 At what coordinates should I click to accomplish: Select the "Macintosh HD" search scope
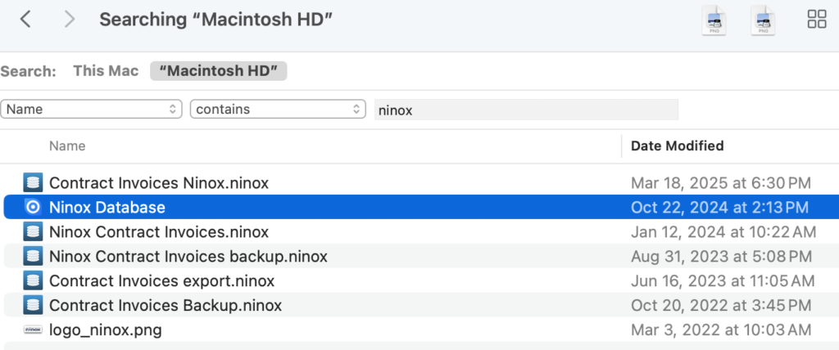click(x=218, y=71)
